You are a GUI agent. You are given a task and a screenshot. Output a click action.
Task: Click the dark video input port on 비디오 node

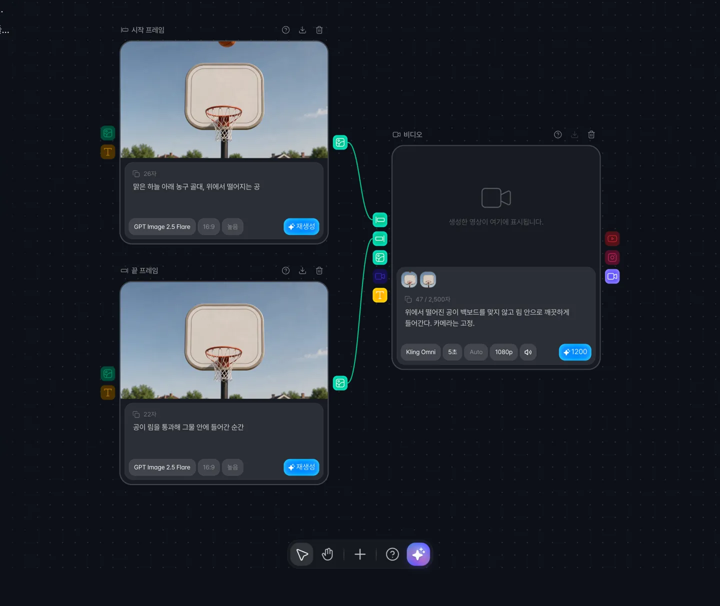coord(380,276)
